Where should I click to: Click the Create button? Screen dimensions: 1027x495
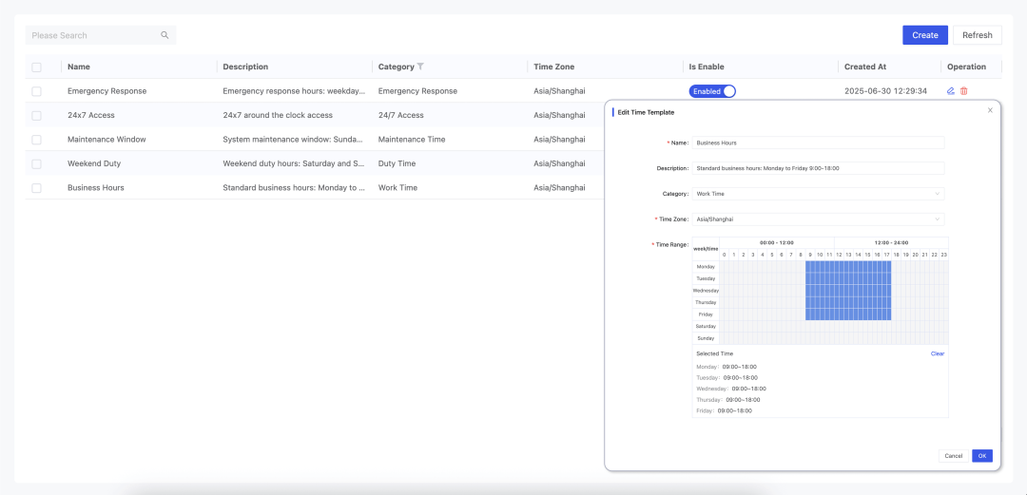point(924,35)
